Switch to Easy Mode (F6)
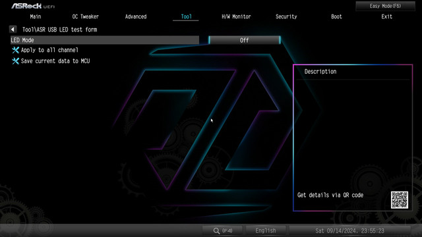This screenshot has width=422, height=237. pyautogui.click(x=385, y=6)
